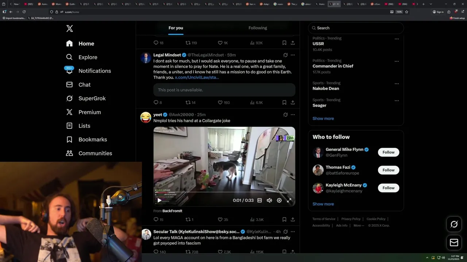Show more accounts to follow

coord(323,204)
